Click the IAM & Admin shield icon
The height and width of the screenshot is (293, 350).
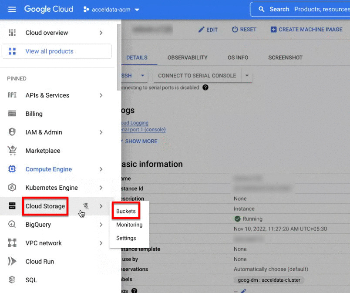(x=12, y=132)
